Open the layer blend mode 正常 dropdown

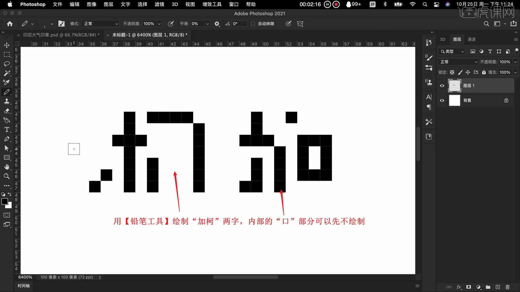click(458, 62)
